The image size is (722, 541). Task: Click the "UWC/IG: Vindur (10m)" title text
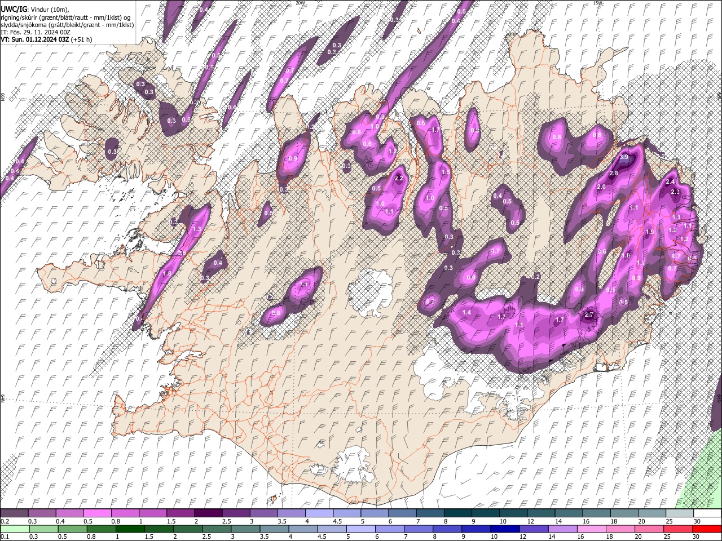(34, 10)
